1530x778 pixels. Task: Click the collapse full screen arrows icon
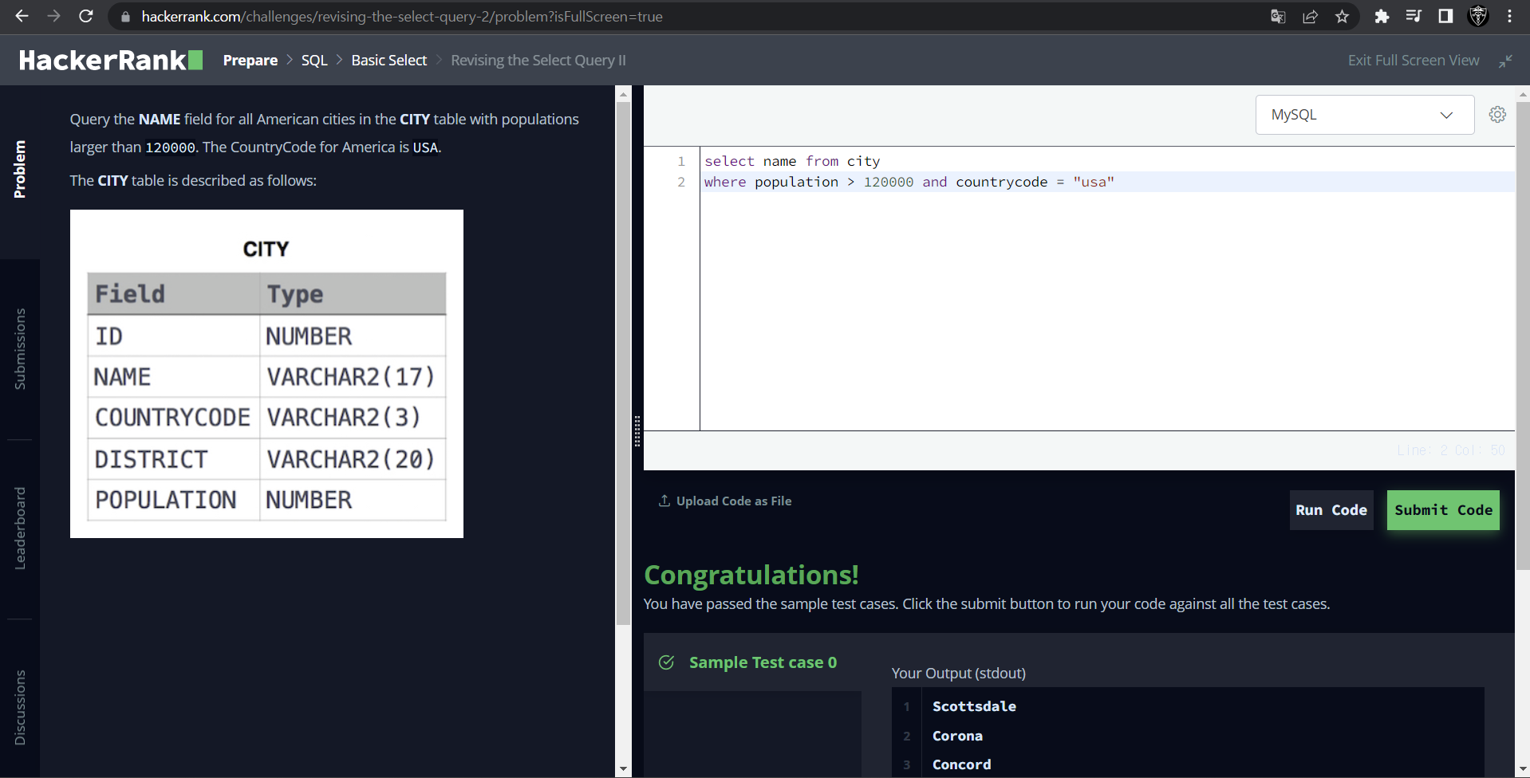(1505, 61)
